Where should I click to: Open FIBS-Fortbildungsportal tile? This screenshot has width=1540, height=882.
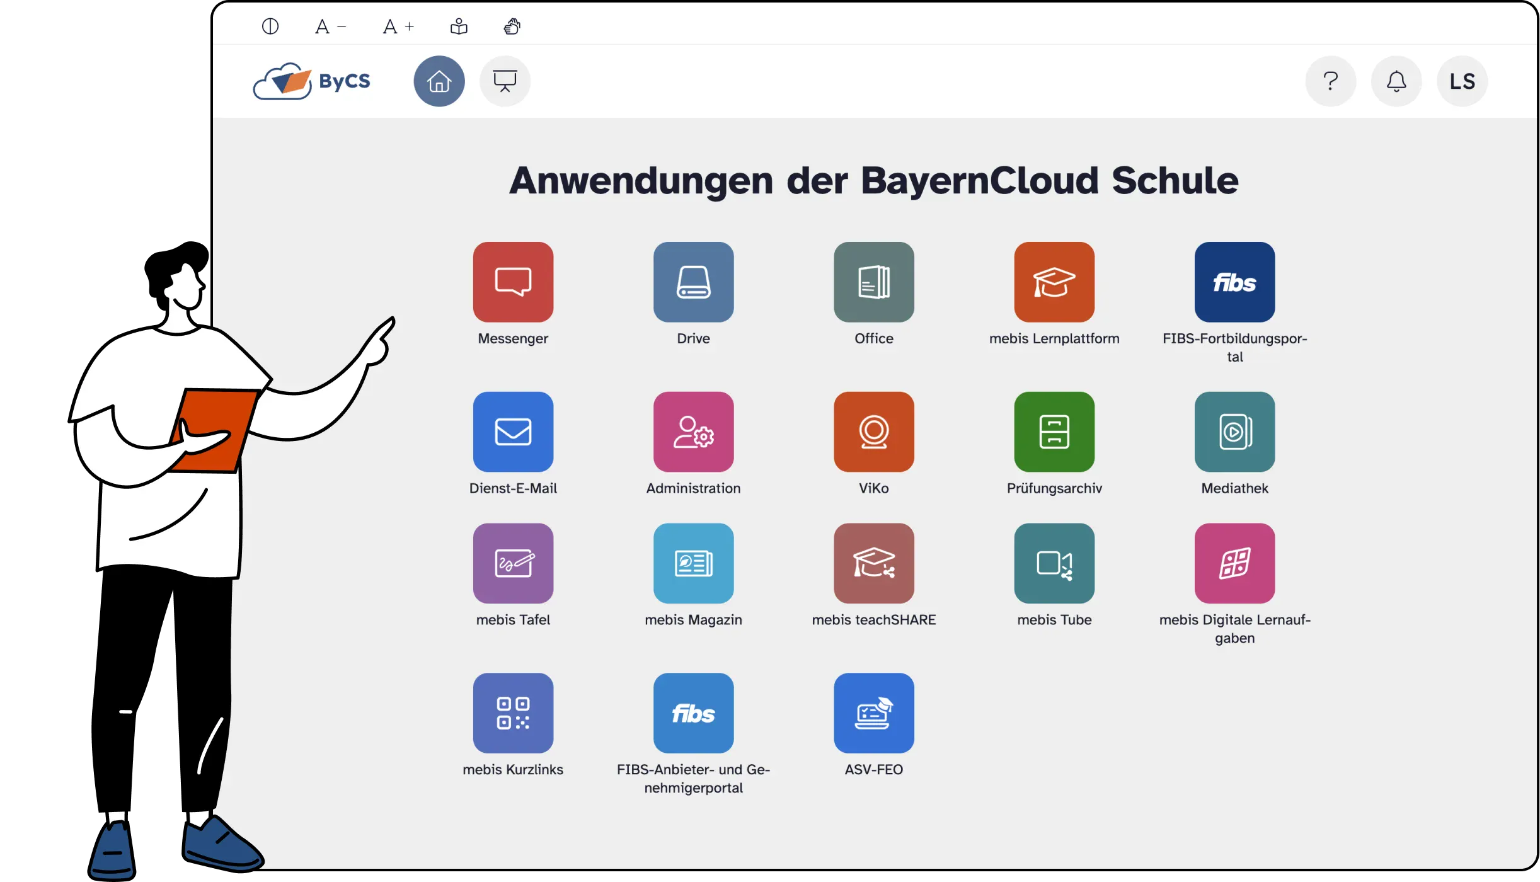[1234, 282]
